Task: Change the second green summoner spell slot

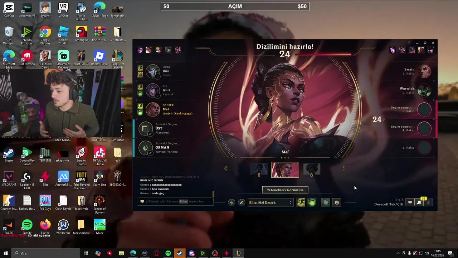Action: tap(312, 202)
